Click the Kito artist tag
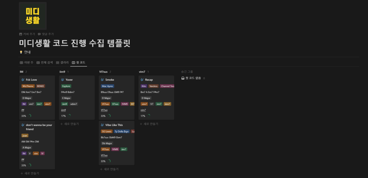 pyautogui.click(x=144, y=86)
